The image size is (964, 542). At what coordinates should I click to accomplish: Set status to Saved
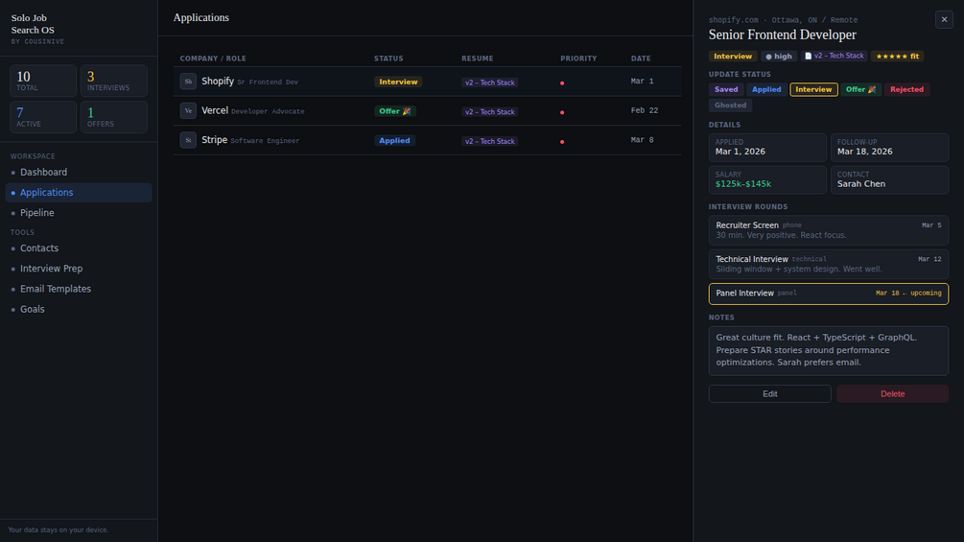pos(725,89)
